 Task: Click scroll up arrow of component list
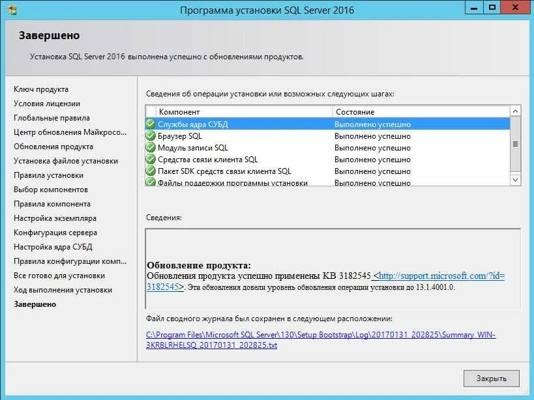pyautogui.click(x=515, y=111)
